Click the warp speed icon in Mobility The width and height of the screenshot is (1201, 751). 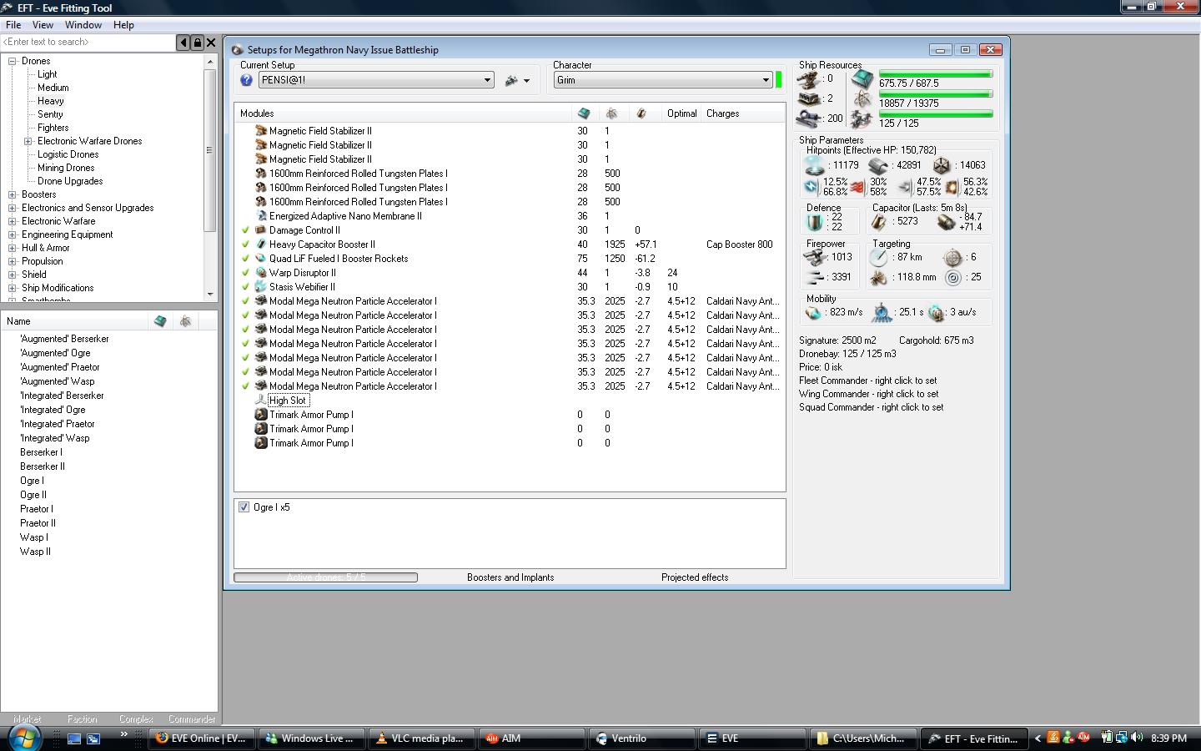click(936, 312)
